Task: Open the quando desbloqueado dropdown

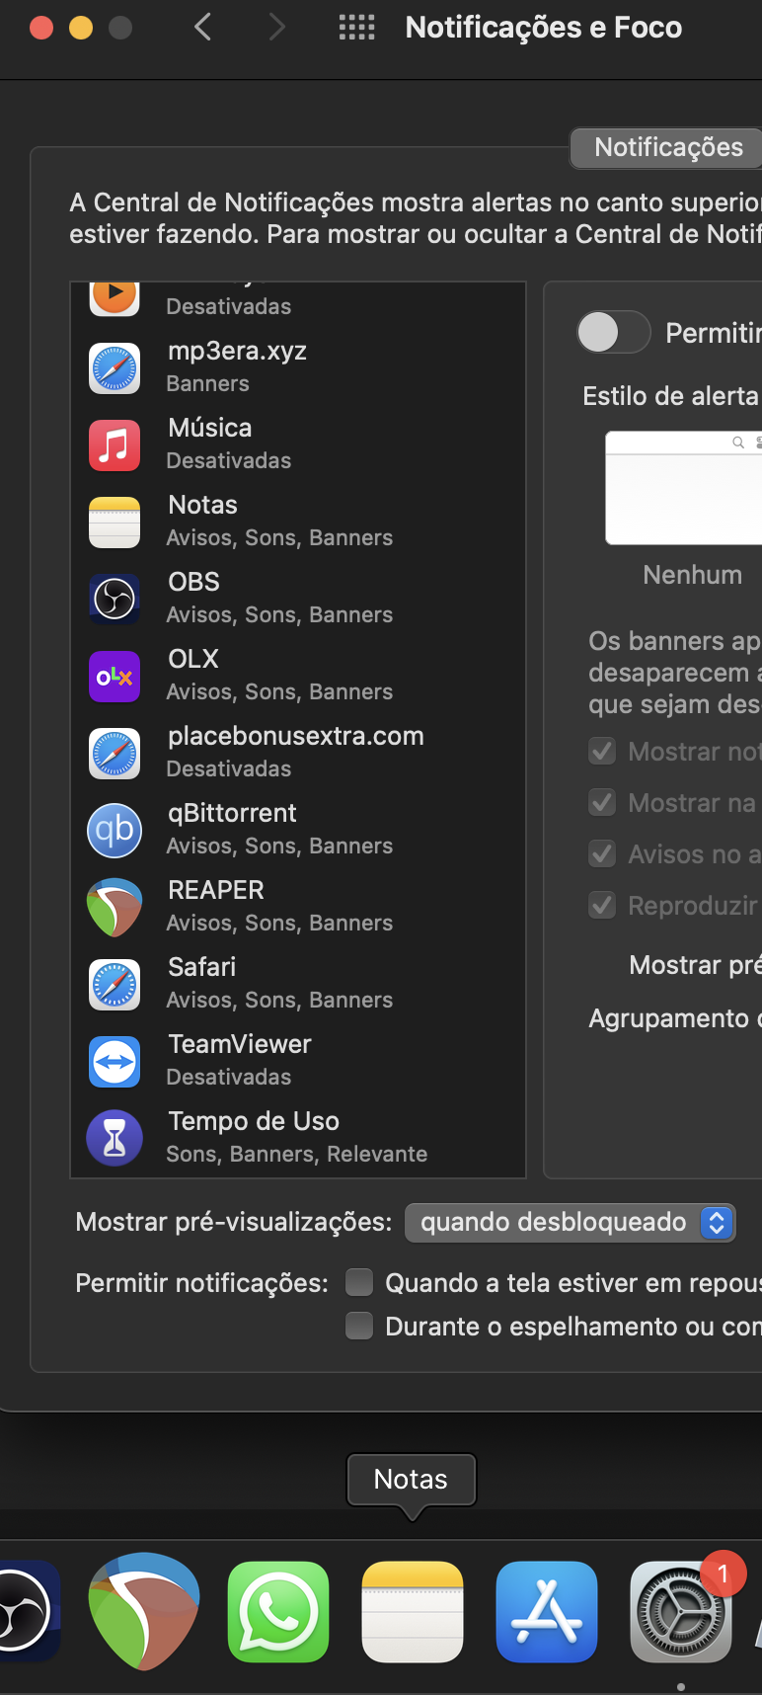Action: (x=571, y=1222)
